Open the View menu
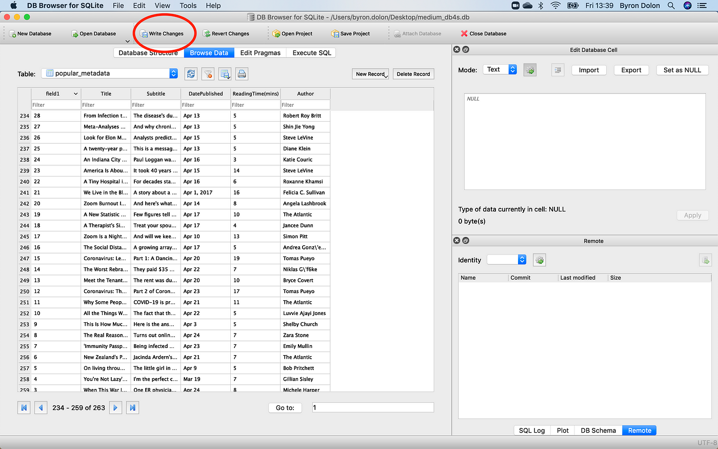 163,6
